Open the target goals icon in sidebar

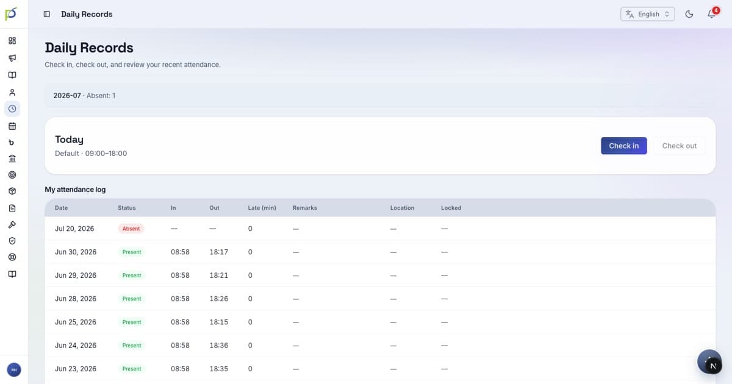click(x=12, y=174)
